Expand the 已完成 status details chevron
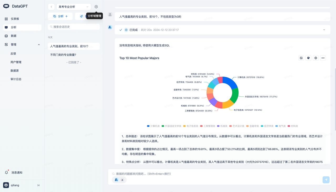The width and height of the screenshot is (336, 192). 324,30
